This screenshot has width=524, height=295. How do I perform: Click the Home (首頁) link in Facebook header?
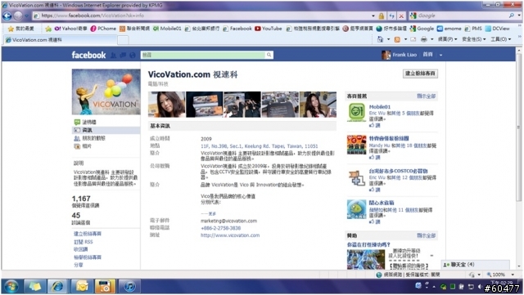click(x=427, y=55)
